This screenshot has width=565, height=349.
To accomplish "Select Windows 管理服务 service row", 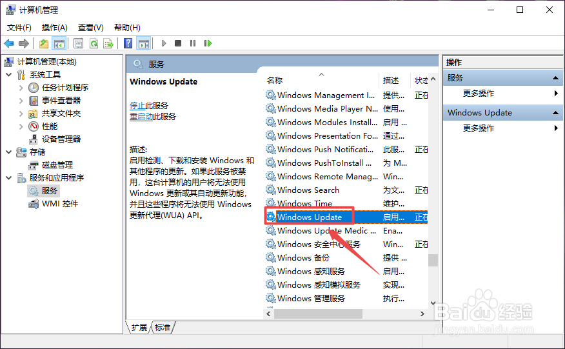I will (x=346, y=299).
